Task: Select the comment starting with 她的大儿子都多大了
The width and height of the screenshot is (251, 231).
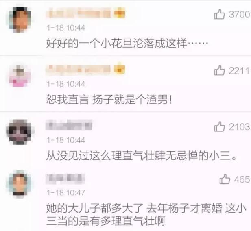Action: 146,215
